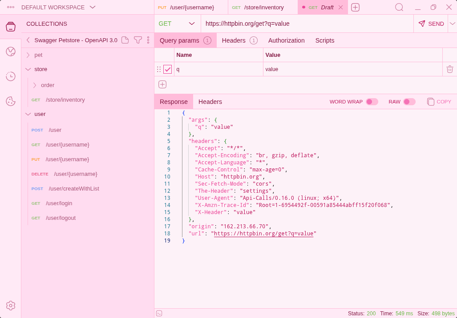Image resolution: width=457 pixels, height=318 pixels.
Task: Open the Collections panel in the sidebar
Action: click(x=10, y=26)
